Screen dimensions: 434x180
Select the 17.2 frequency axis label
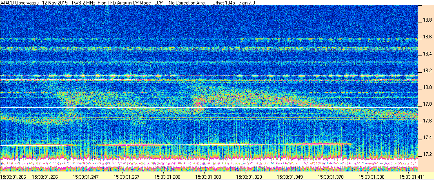pos(427,154)
